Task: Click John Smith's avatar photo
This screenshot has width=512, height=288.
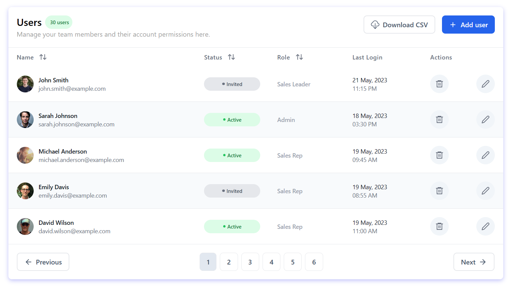Action: [x=25, y=84]
